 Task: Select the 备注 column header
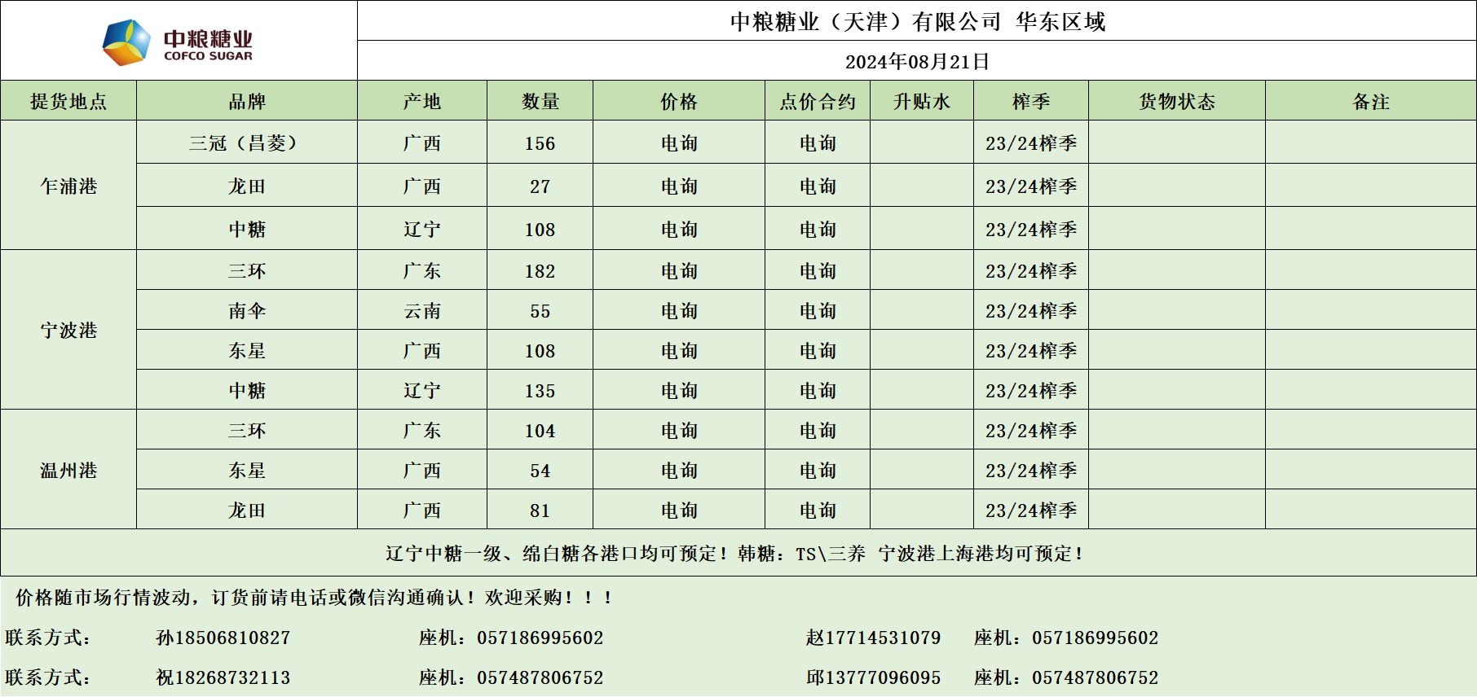pos(1370,102)
